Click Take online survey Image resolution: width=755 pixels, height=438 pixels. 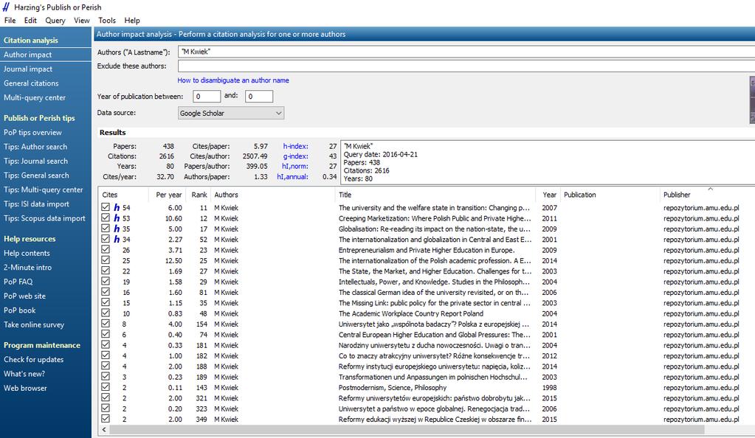coord(34,325)
